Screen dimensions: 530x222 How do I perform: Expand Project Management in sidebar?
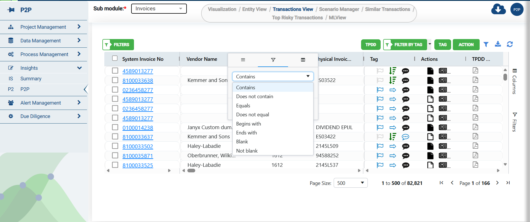pos(44,27)
